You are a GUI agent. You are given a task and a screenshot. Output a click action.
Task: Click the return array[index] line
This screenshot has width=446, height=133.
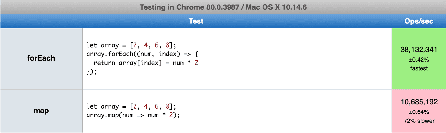coord(146,63)
